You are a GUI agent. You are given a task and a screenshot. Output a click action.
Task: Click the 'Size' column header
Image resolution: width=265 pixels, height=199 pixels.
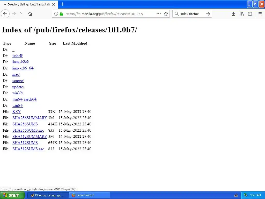(x=53, y=43)
